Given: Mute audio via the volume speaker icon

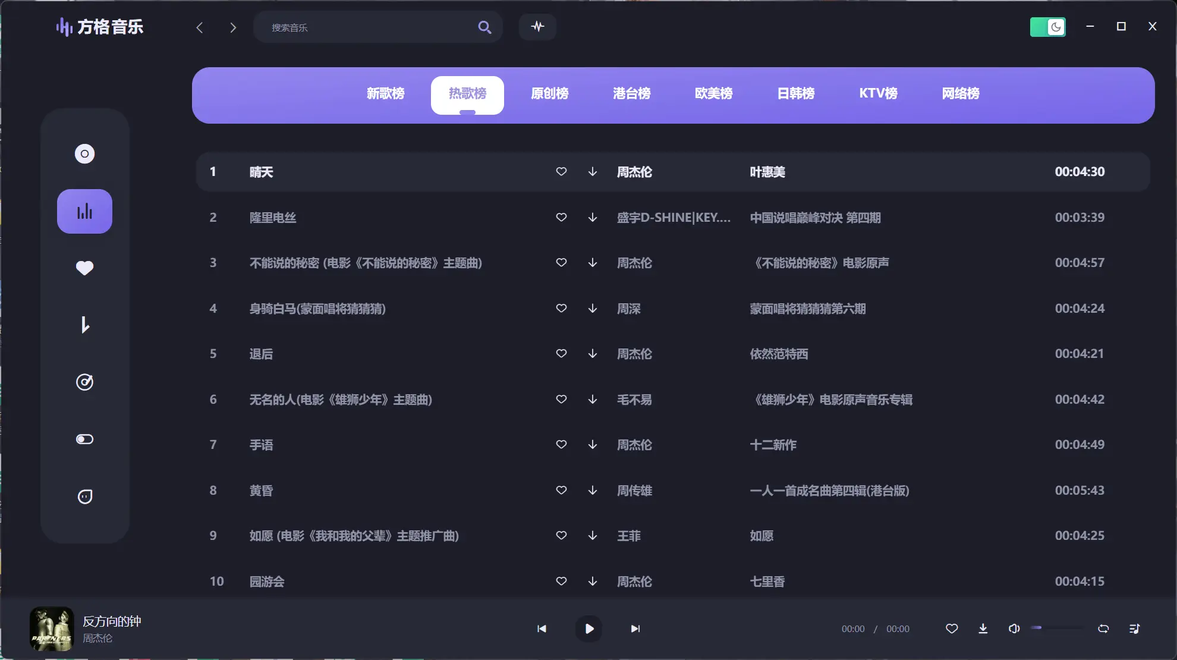Looking at the screenshot, I should tap(1014, 628).
